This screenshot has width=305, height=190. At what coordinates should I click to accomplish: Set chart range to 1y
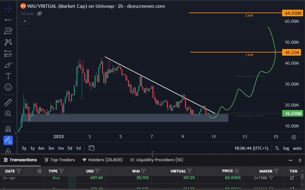(x=32, y=148)
